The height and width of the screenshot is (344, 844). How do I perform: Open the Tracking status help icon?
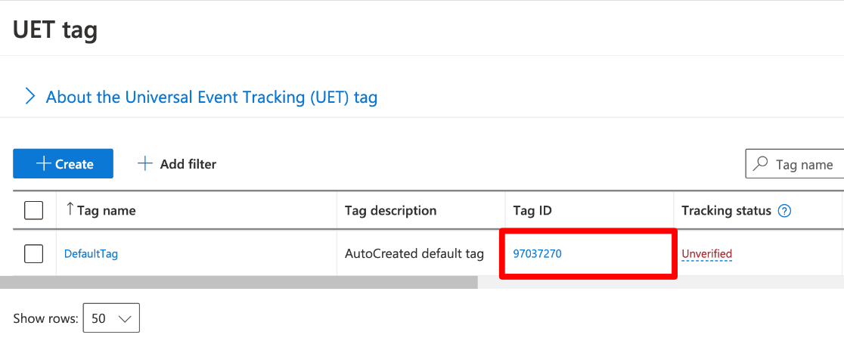tap(784, 211)
